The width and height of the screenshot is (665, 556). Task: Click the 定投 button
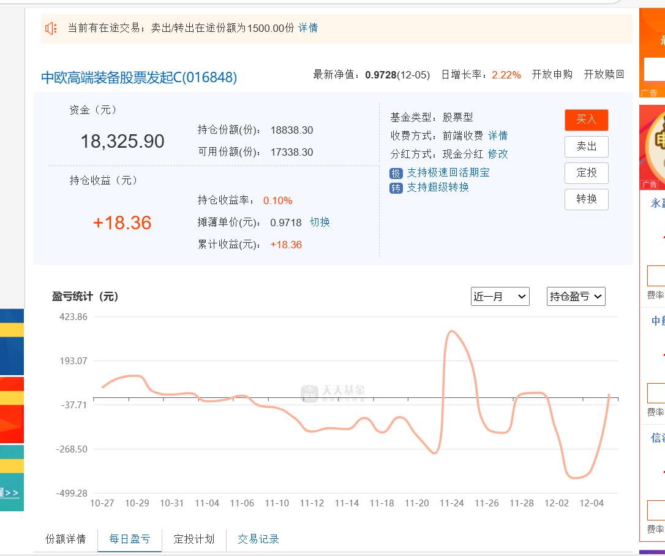point(586,173)
